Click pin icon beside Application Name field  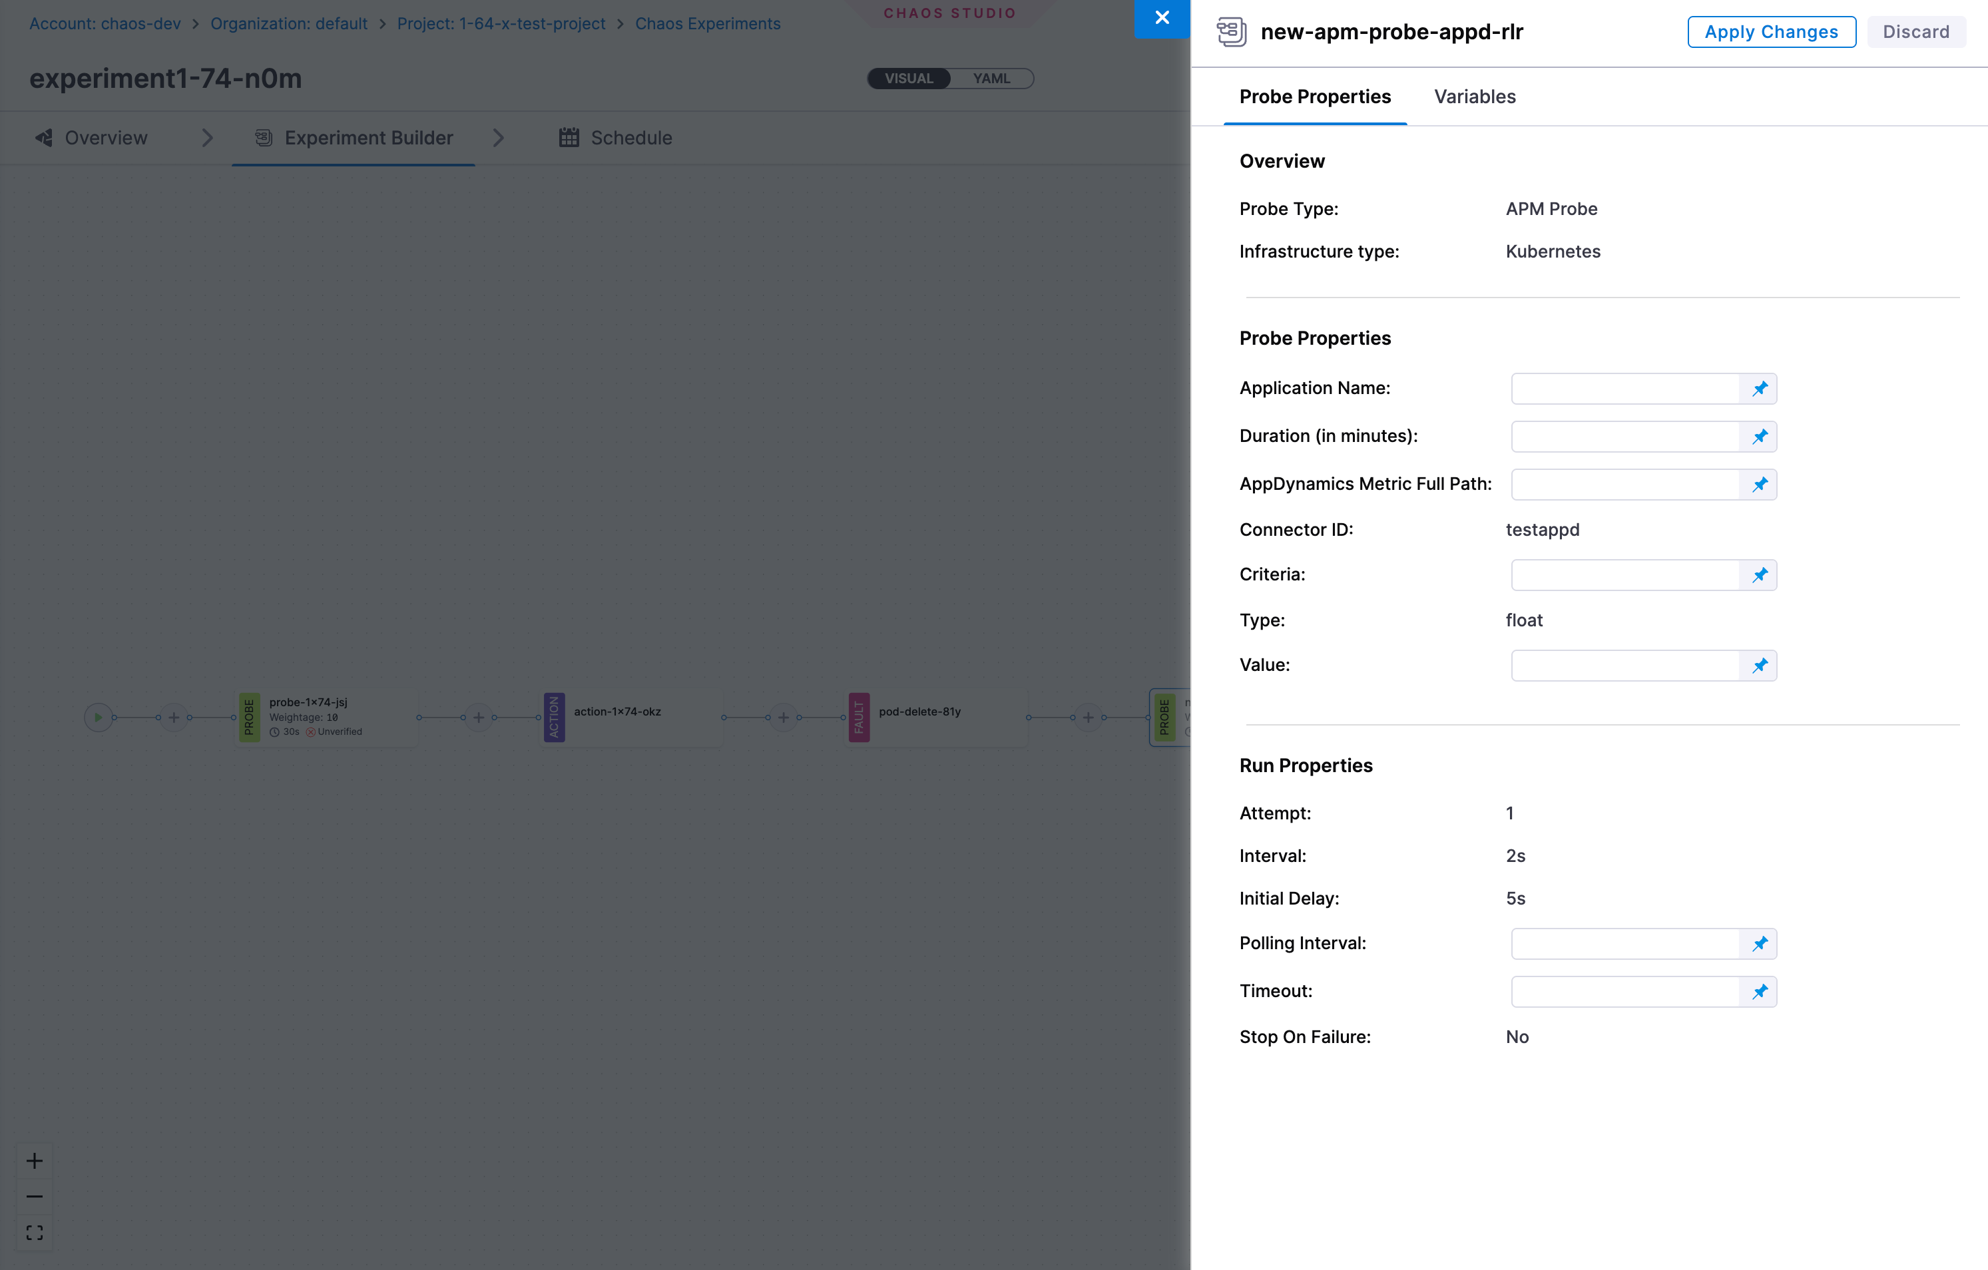pyautogui.click(x=1760, y=389)
